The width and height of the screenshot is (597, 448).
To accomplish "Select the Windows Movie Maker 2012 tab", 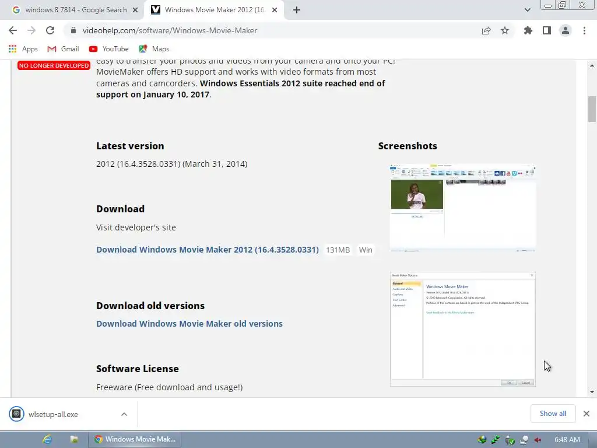I will tap(214, 10).
